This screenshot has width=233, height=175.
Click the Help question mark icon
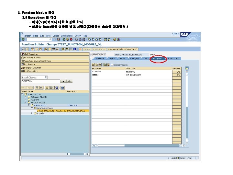115,40
